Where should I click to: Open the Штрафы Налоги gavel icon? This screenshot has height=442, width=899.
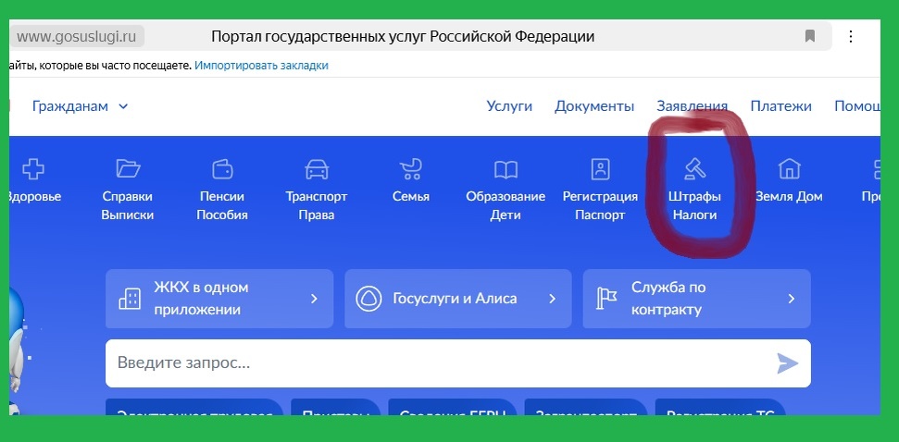click(694, 169)
